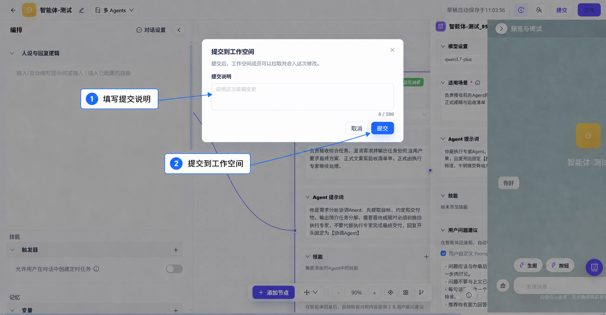Click the info icon next to 适用场景

(478, 83)
